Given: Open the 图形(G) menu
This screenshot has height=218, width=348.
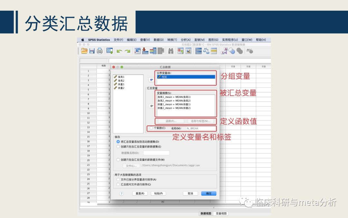Looking at the screenshot, I should pos(213,40).
